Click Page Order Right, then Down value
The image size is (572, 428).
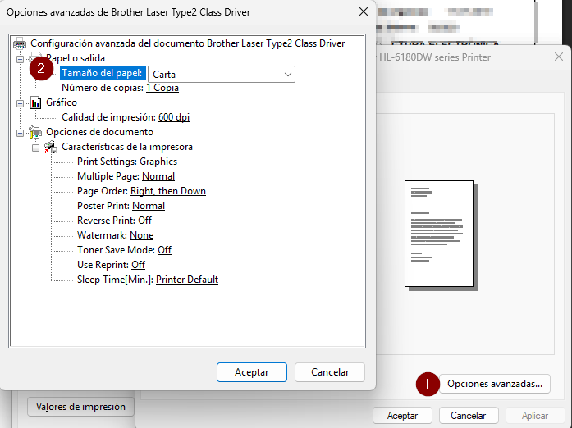(168, 191)
